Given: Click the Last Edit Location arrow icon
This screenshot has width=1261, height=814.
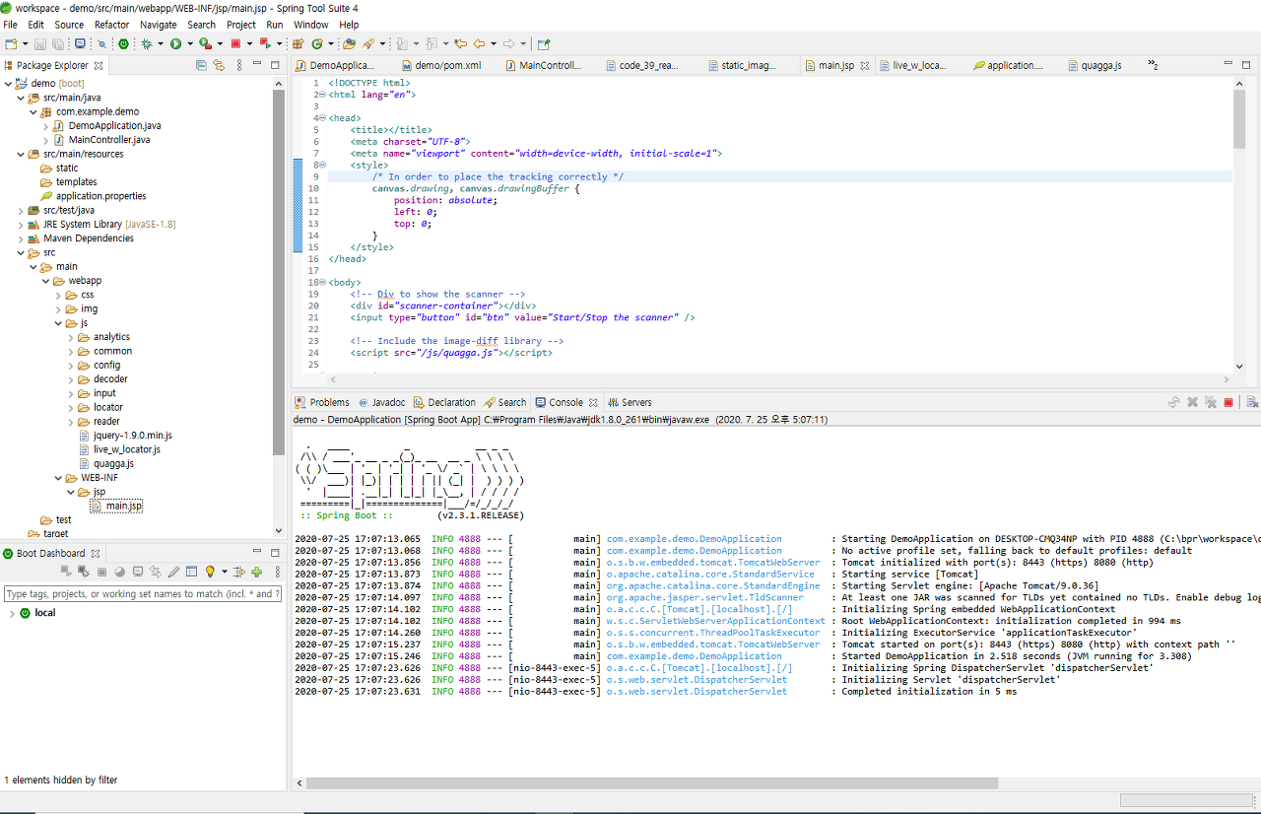Looking at the screenshot, I should [x=460, y=43].
